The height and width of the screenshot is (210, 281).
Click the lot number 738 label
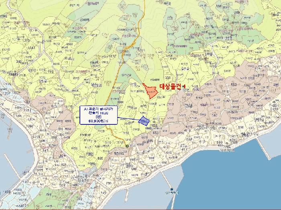click(119, 179)
